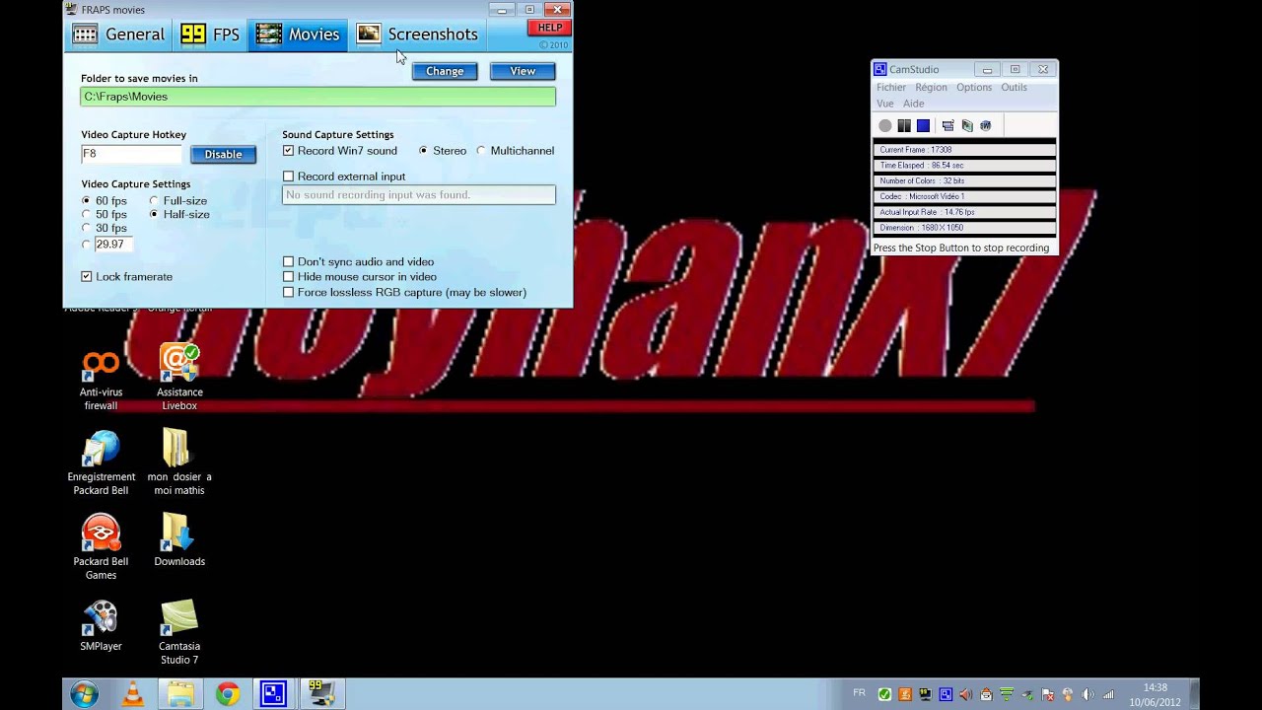This screenshot has width=1262, height=710.
Task: Open Google Chrome from taskbar
Action: pos(228,694)
